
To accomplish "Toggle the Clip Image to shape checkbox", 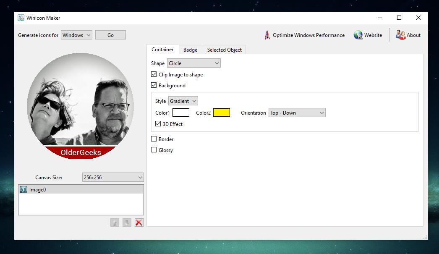I will (154, 74).
